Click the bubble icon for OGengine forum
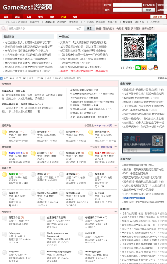The height and width of the screenshot is (264, 167). [4, 234]
